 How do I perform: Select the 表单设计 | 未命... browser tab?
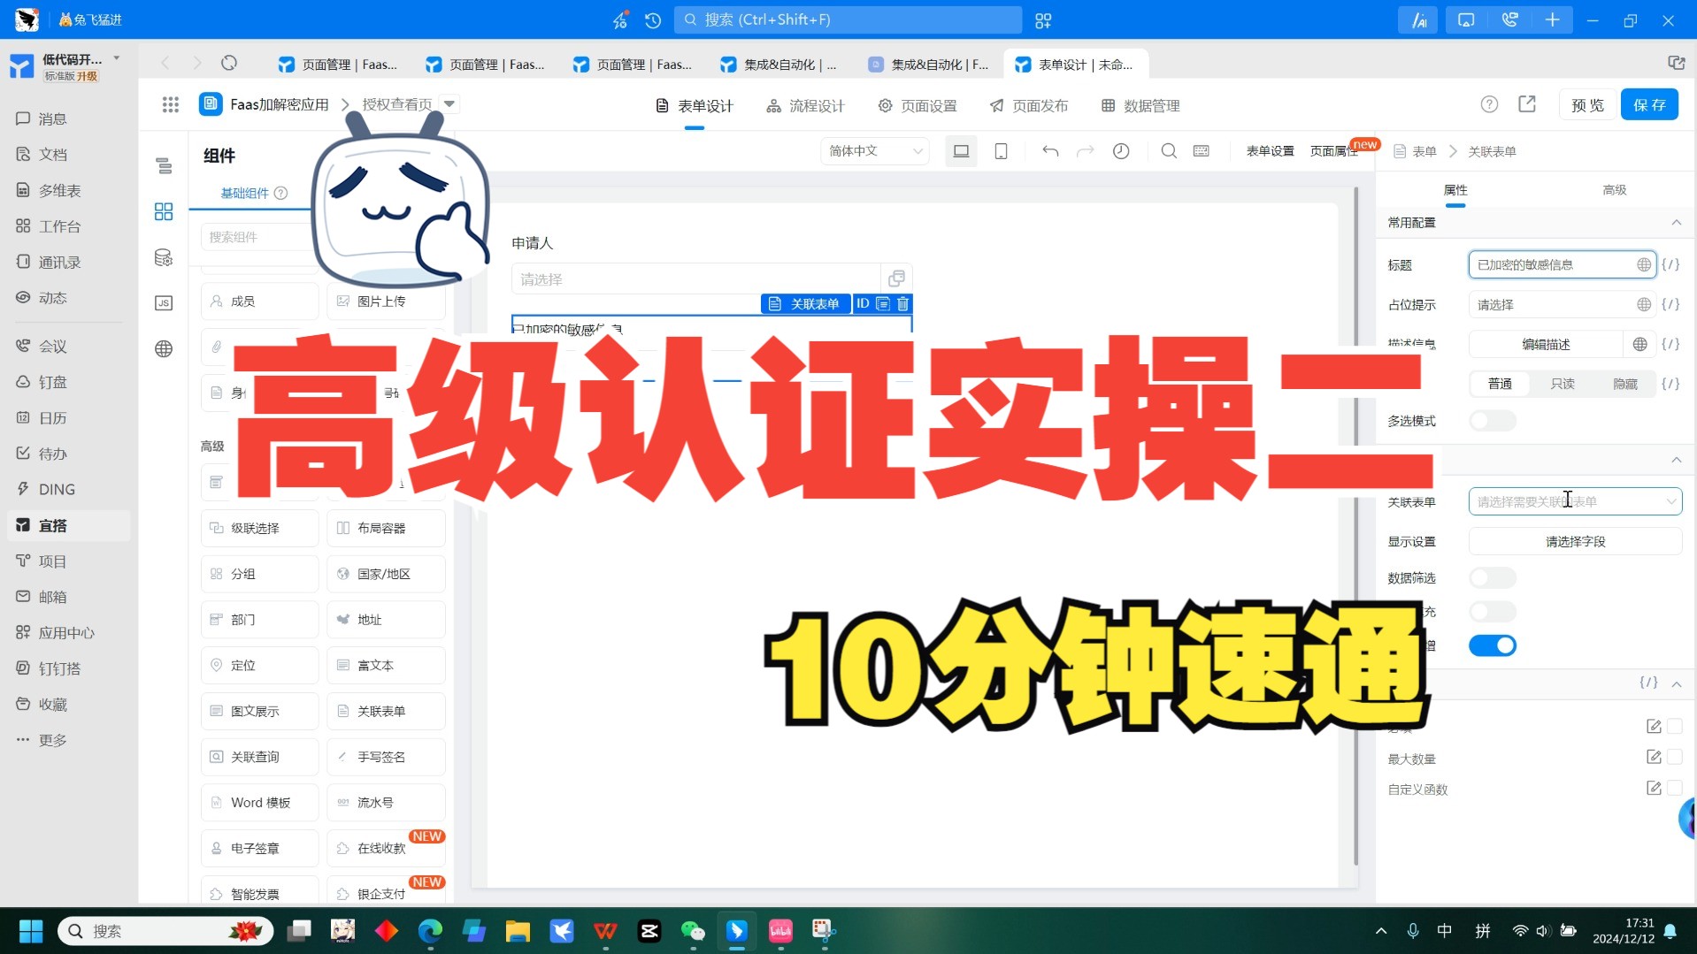1076,65
